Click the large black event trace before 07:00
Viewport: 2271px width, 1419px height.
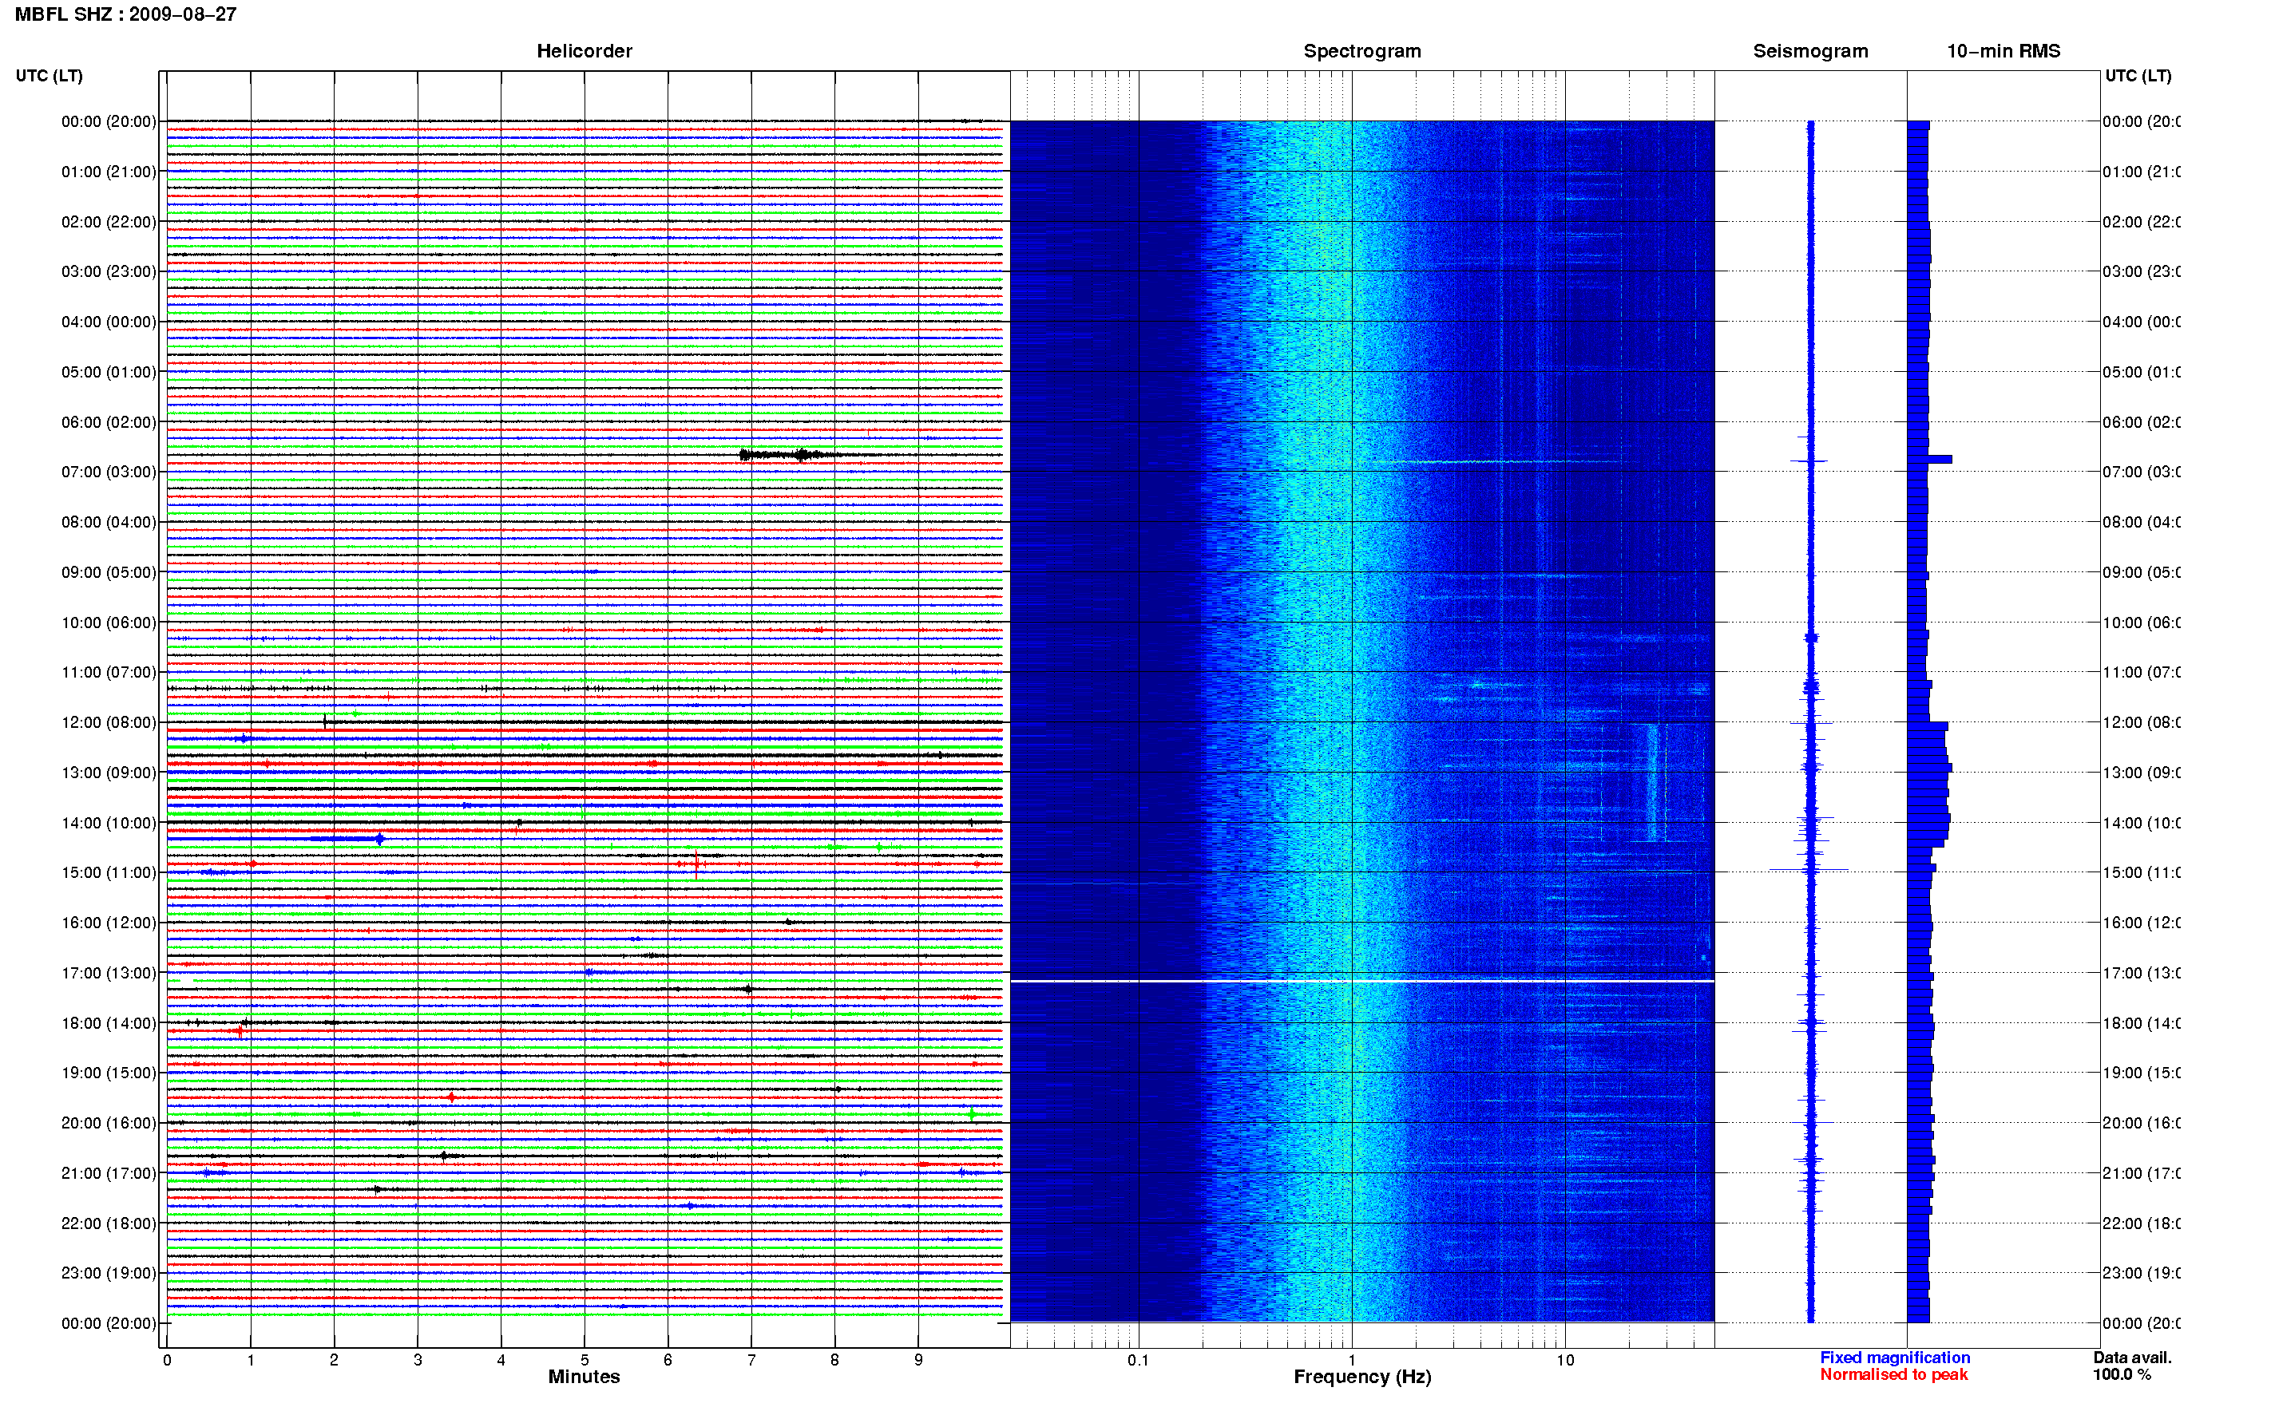[x=807, y=455]
